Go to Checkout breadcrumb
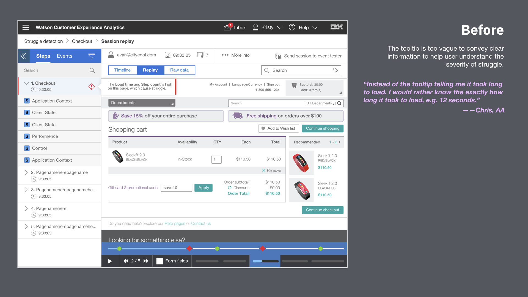Screen dimensions: 528x297 (82, 41)
